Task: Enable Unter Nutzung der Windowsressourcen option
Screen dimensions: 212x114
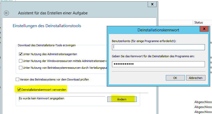Action: click(21, 61)
